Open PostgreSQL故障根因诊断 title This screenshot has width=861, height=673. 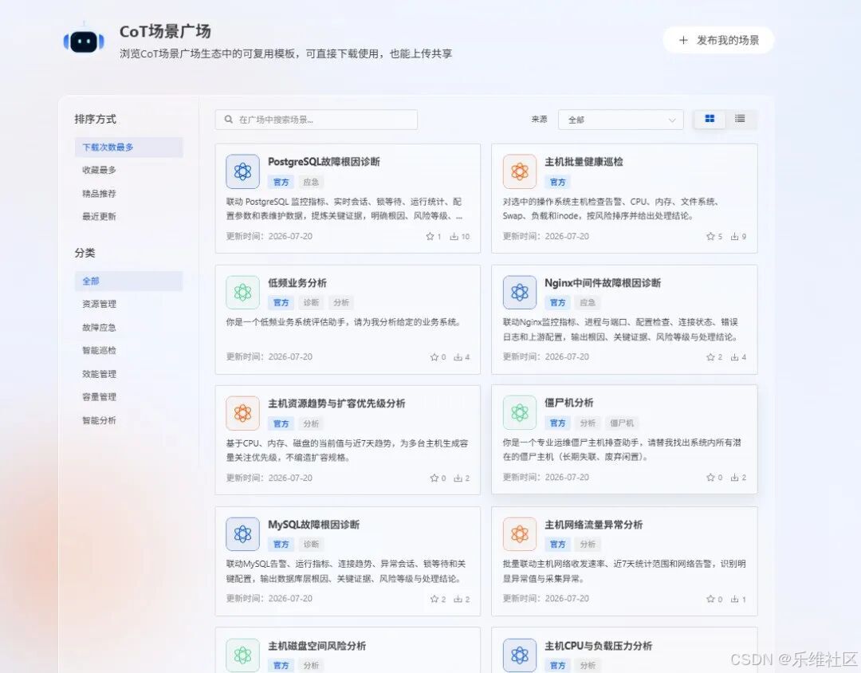pos(324,162)
